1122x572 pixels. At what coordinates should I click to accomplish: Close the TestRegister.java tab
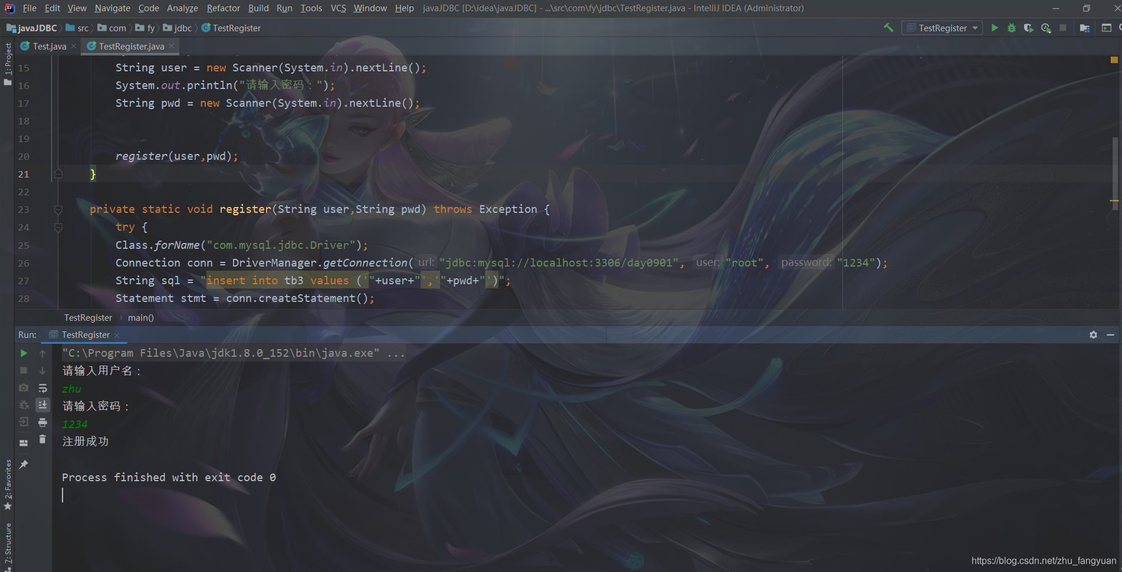click(x=172, y=46)
